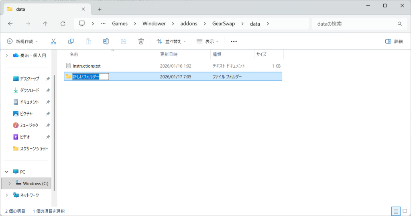Navigate back with the left arrow

point(10,24)
